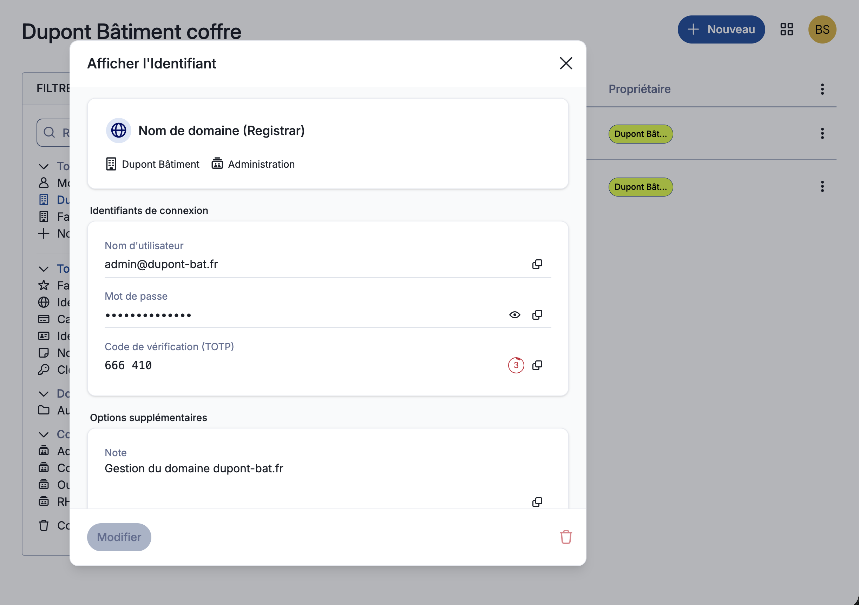Click the Administration collection label
This screenshot has height=605, width=859.
tap(261, 164)
